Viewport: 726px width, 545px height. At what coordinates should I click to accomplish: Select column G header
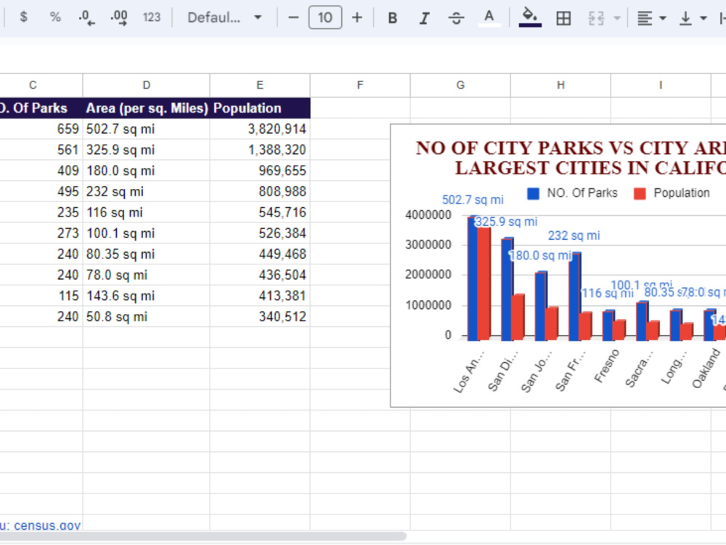(460, 85)
